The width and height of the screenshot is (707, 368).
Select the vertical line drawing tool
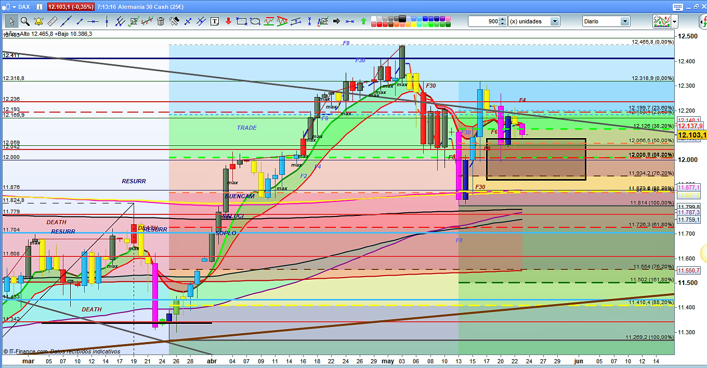[x=107, y=21]
